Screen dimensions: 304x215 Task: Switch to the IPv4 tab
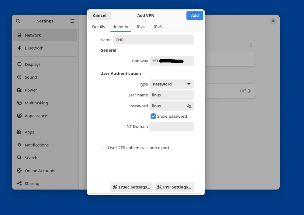(x=141, y=27)
